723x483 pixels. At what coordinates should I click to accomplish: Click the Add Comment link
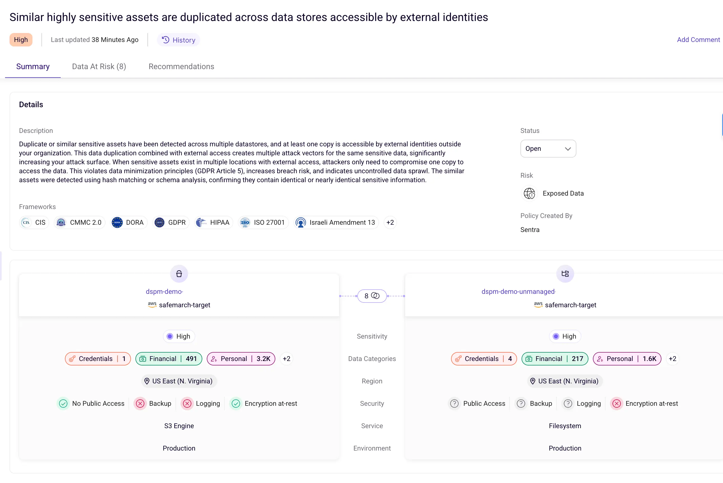698,39
